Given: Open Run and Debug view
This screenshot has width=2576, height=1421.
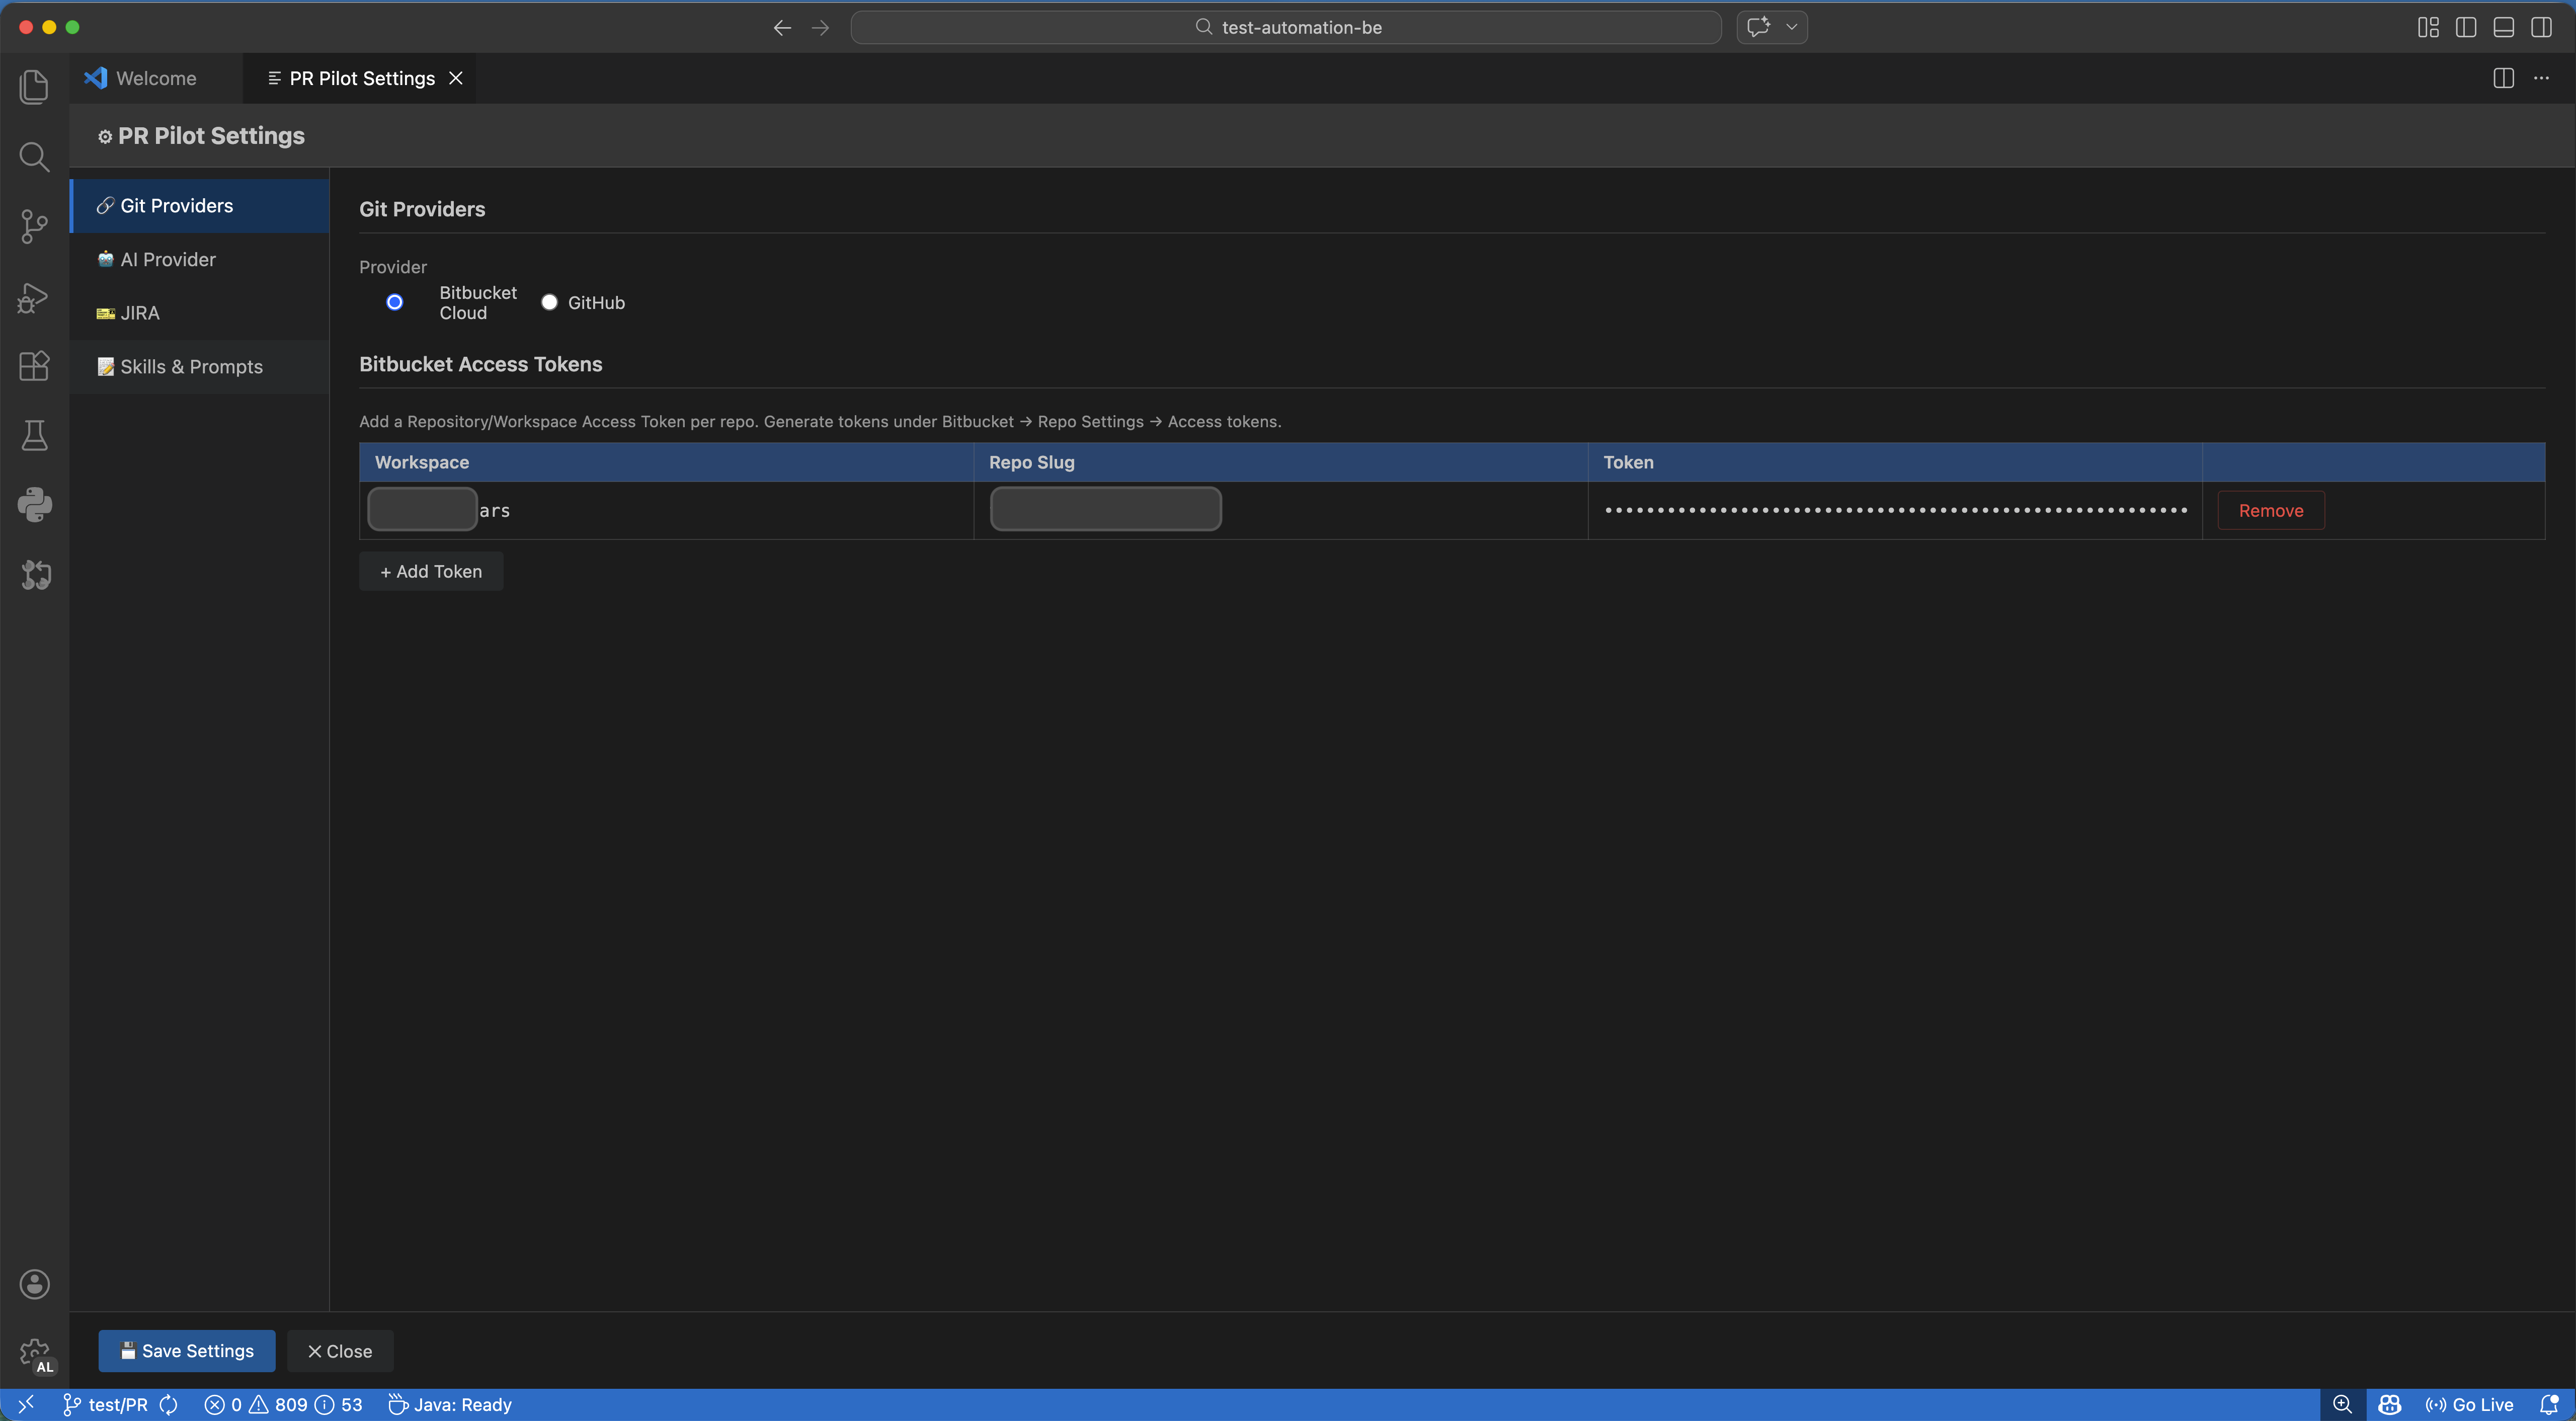Looking at the screenshot, I should (x=34, y=297).
